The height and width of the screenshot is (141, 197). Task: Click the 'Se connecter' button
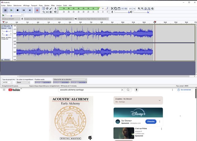pyautogui.click(x=184, y=90)
